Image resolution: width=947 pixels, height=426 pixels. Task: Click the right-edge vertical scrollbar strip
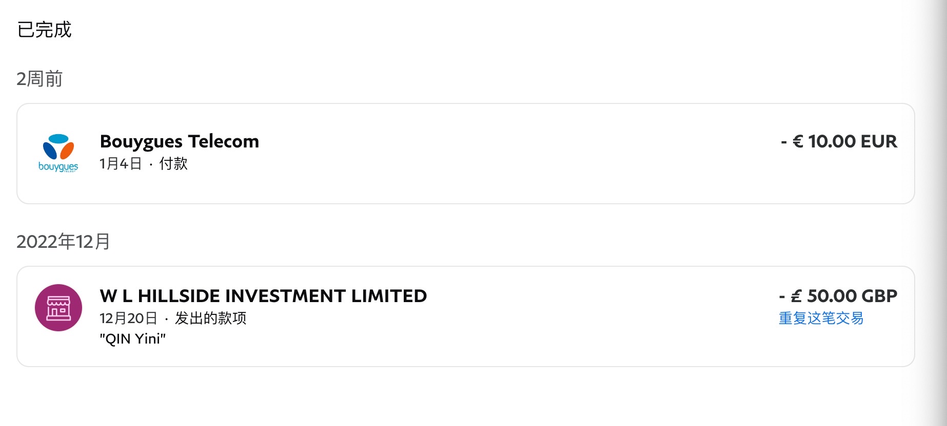940,213
